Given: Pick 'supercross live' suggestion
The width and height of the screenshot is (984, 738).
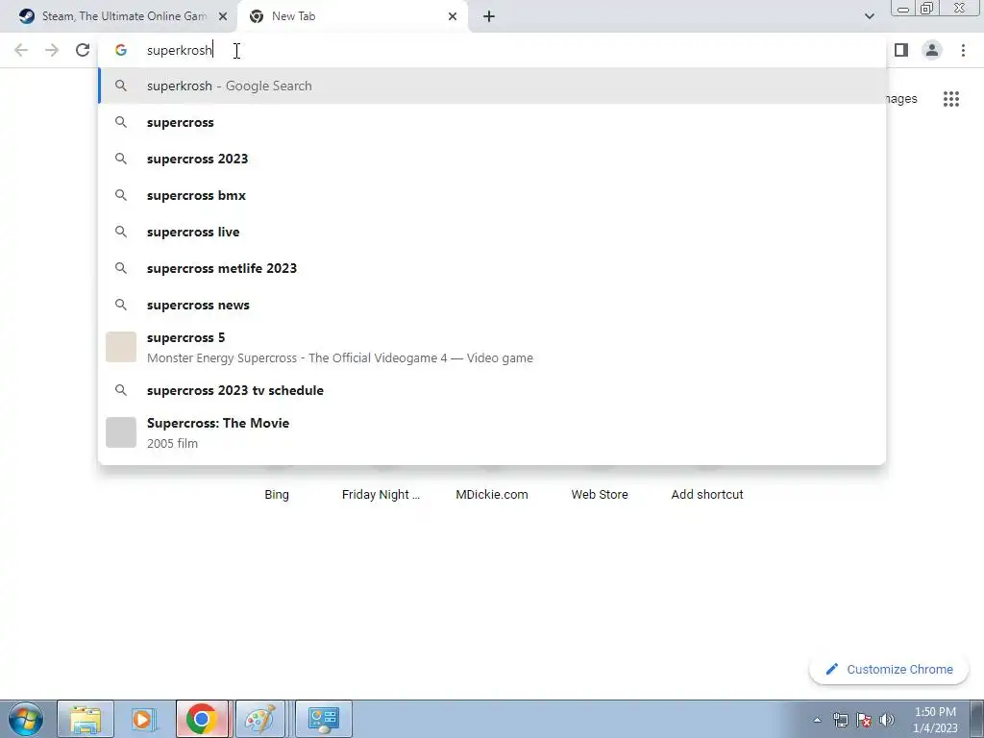Looking at the screenshot, I should tap(492, 232).
